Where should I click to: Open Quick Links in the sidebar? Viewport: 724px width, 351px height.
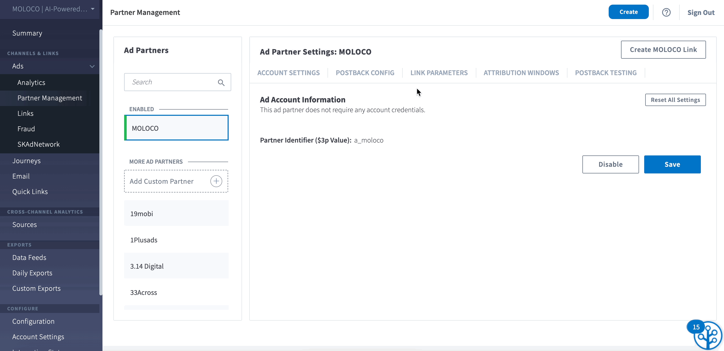coord(30,192)
